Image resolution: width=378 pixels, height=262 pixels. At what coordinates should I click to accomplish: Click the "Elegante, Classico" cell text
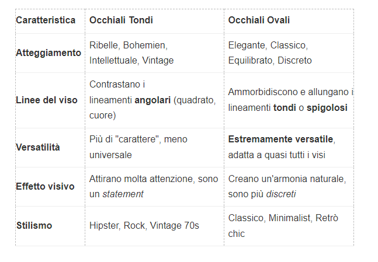[x=268, y=45]
